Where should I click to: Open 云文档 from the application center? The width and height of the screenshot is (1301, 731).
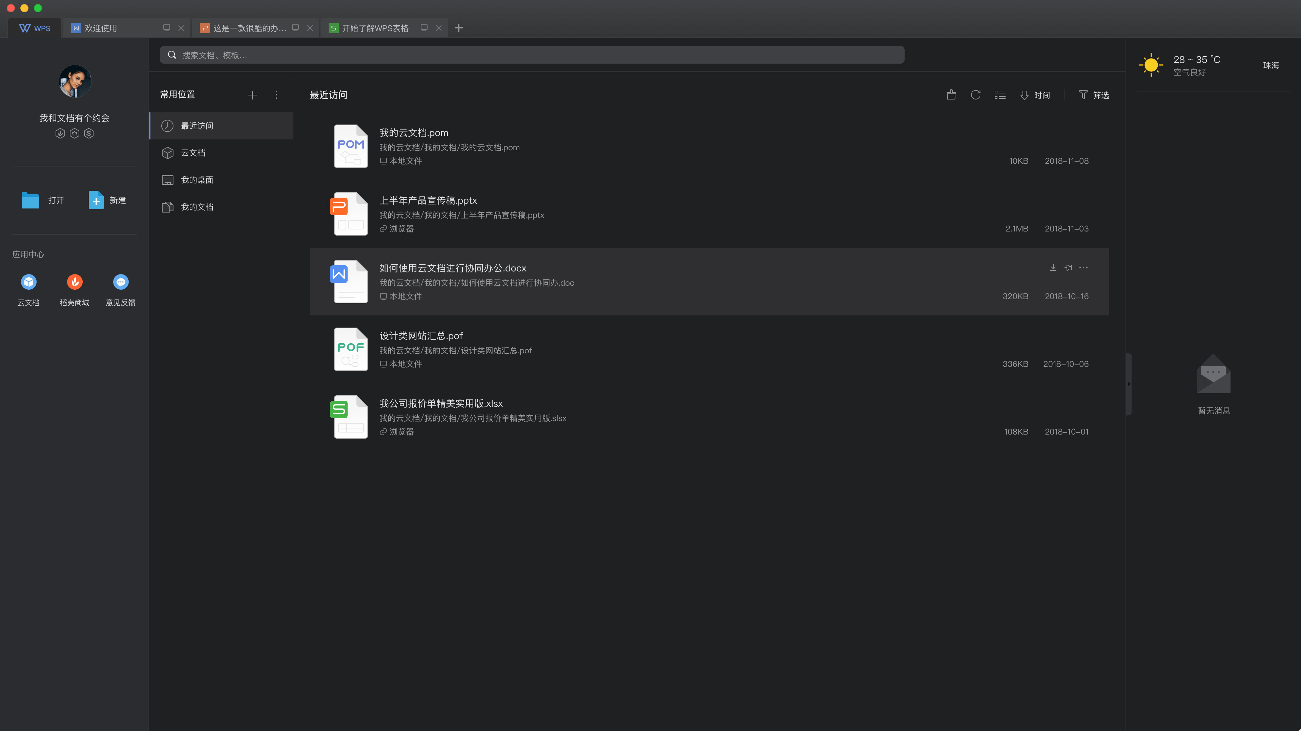28,289
